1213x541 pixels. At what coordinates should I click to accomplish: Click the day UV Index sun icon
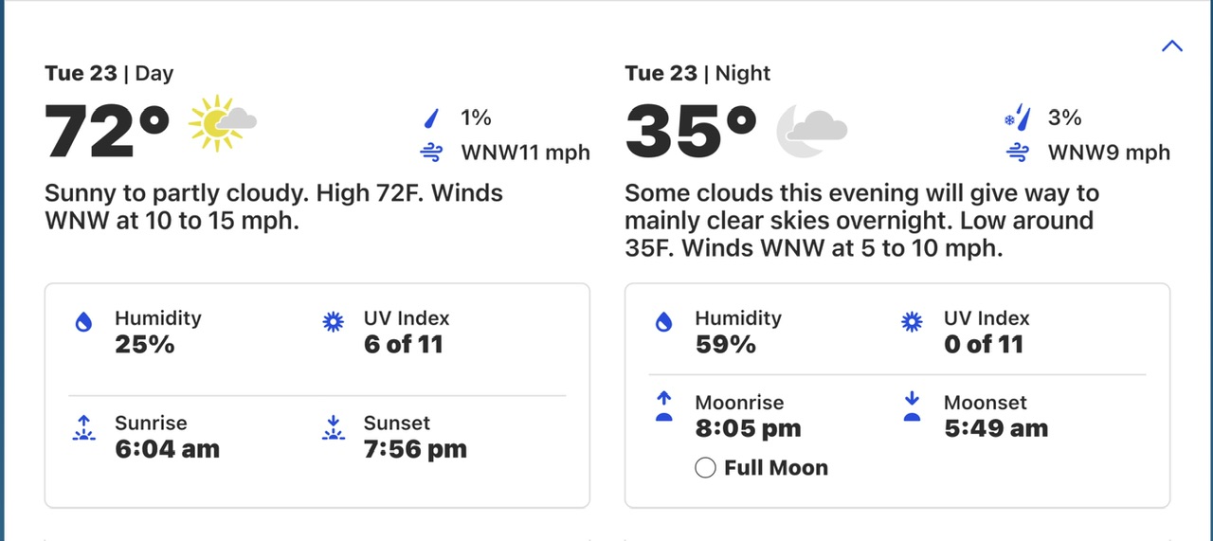(x=333, y=322)
